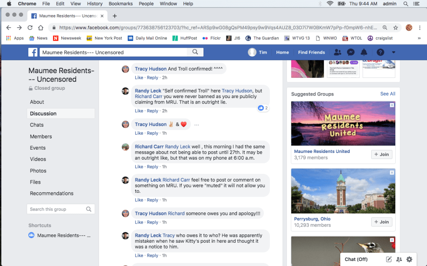The width and height of the screenshot is (427, 266).
Task: Open comment options menu next to Tracy Hudson's emoji comment
Action: pyautogui.click(x=197, y=125)
